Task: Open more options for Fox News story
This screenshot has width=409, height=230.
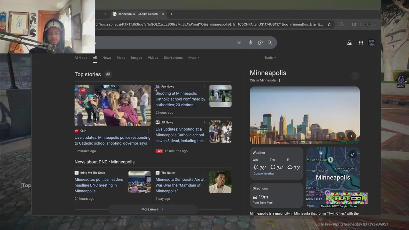Action: (x=205, y=87)
